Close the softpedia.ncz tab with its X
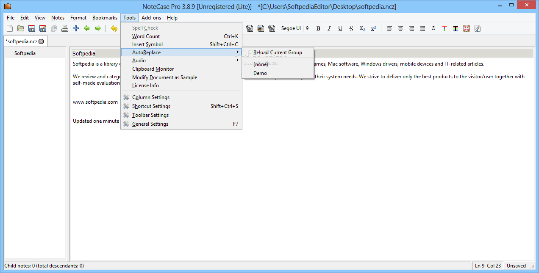The width and height of the screenshot is (539, 273). tap(41, 41)
